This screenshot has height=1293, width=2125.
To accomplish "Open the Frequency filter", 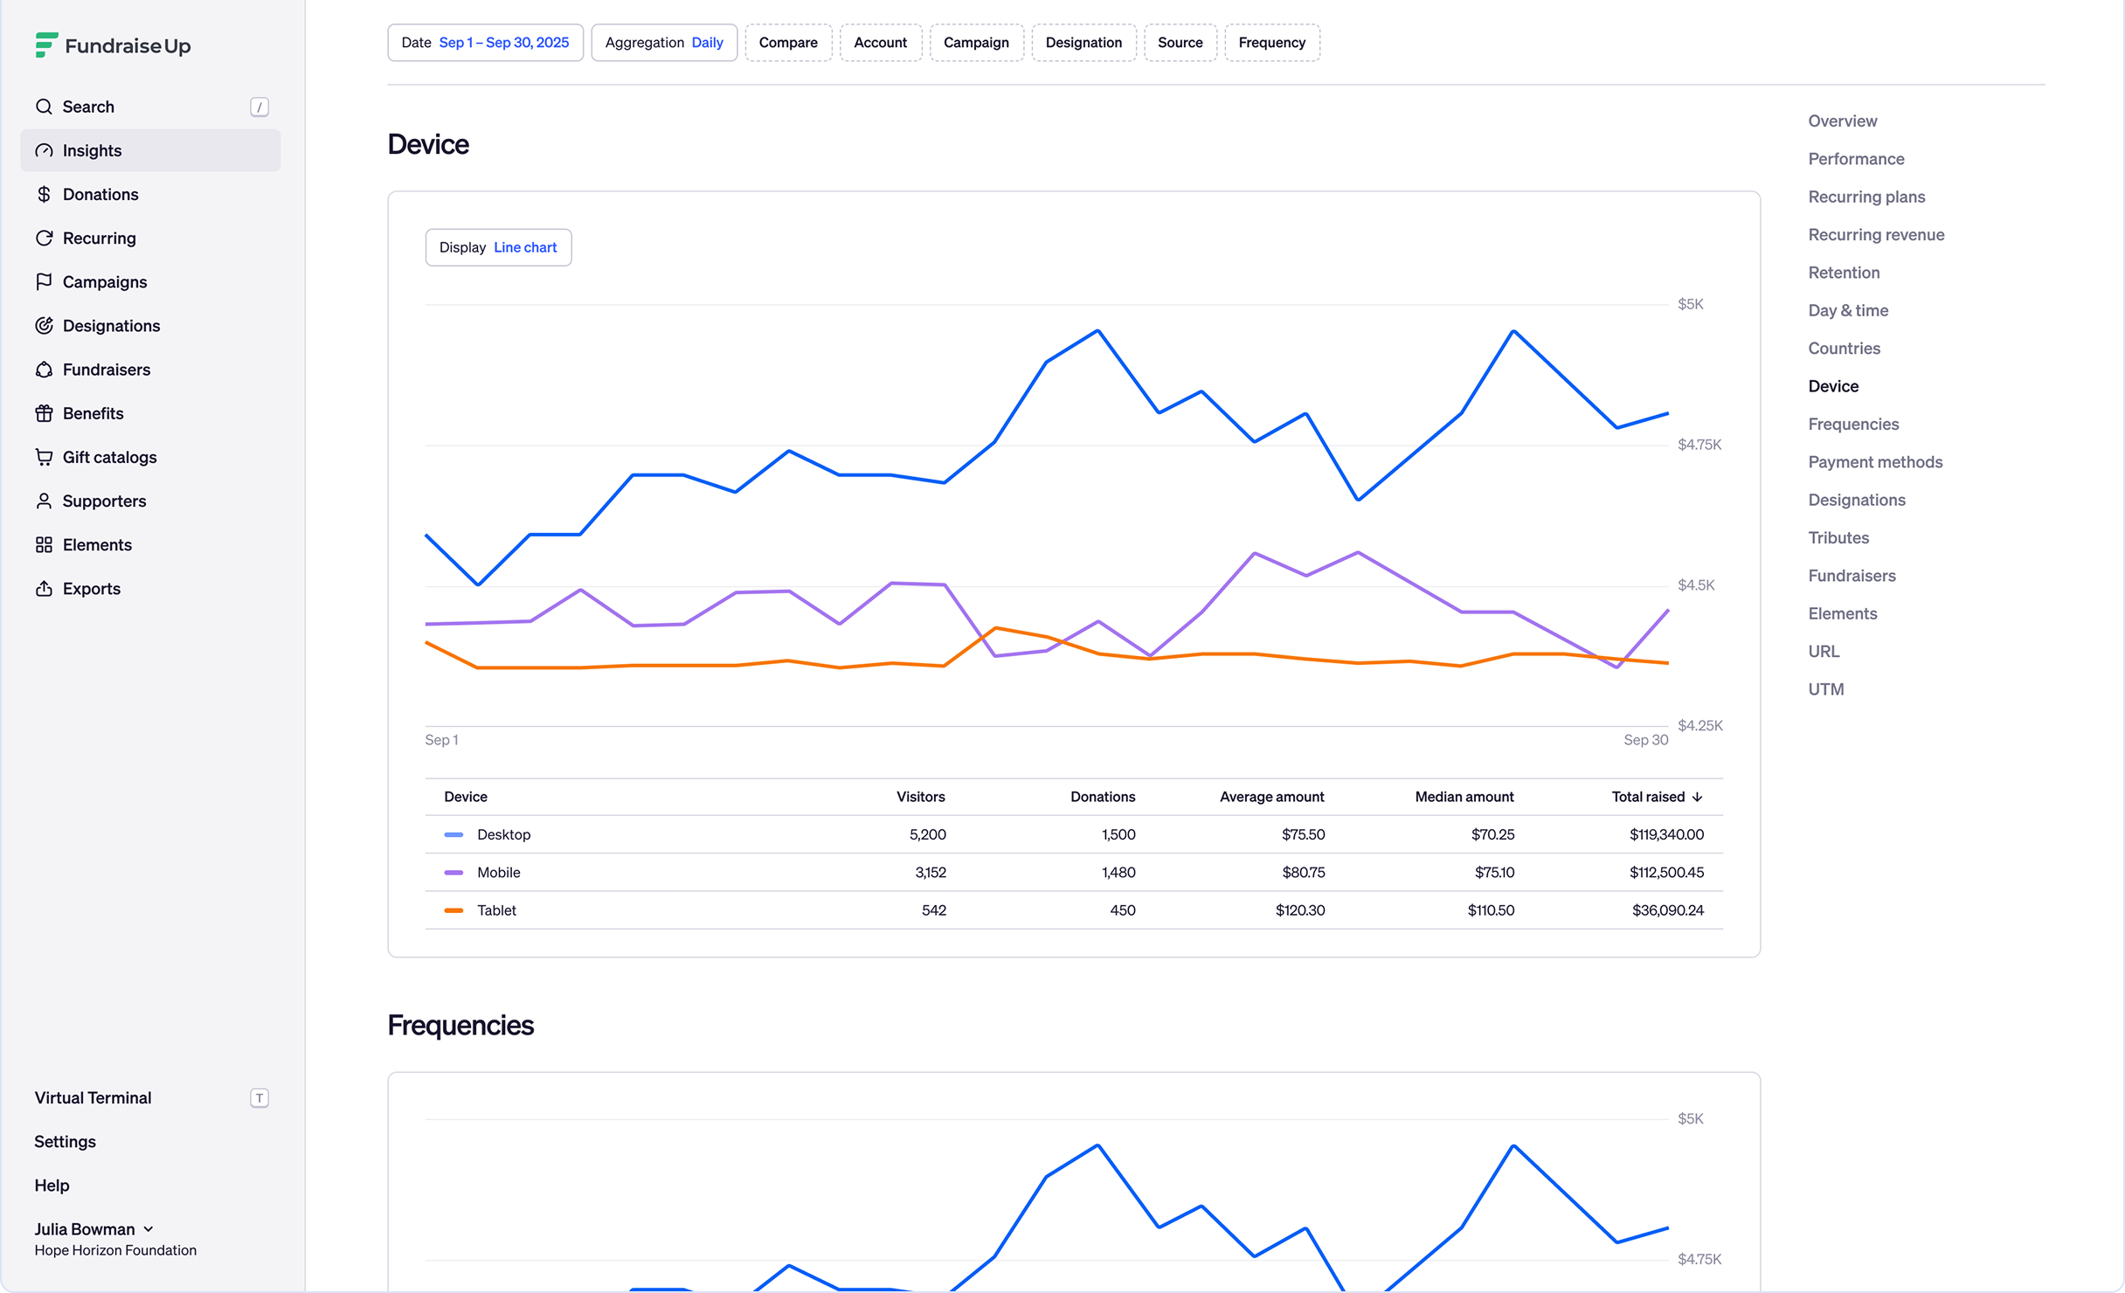I will point(1272,43).
